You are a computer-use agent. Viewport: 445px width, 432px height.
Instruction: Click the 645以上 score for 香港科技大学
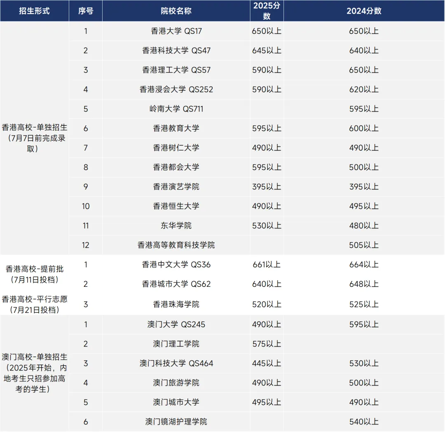click(x=267, y=51)
